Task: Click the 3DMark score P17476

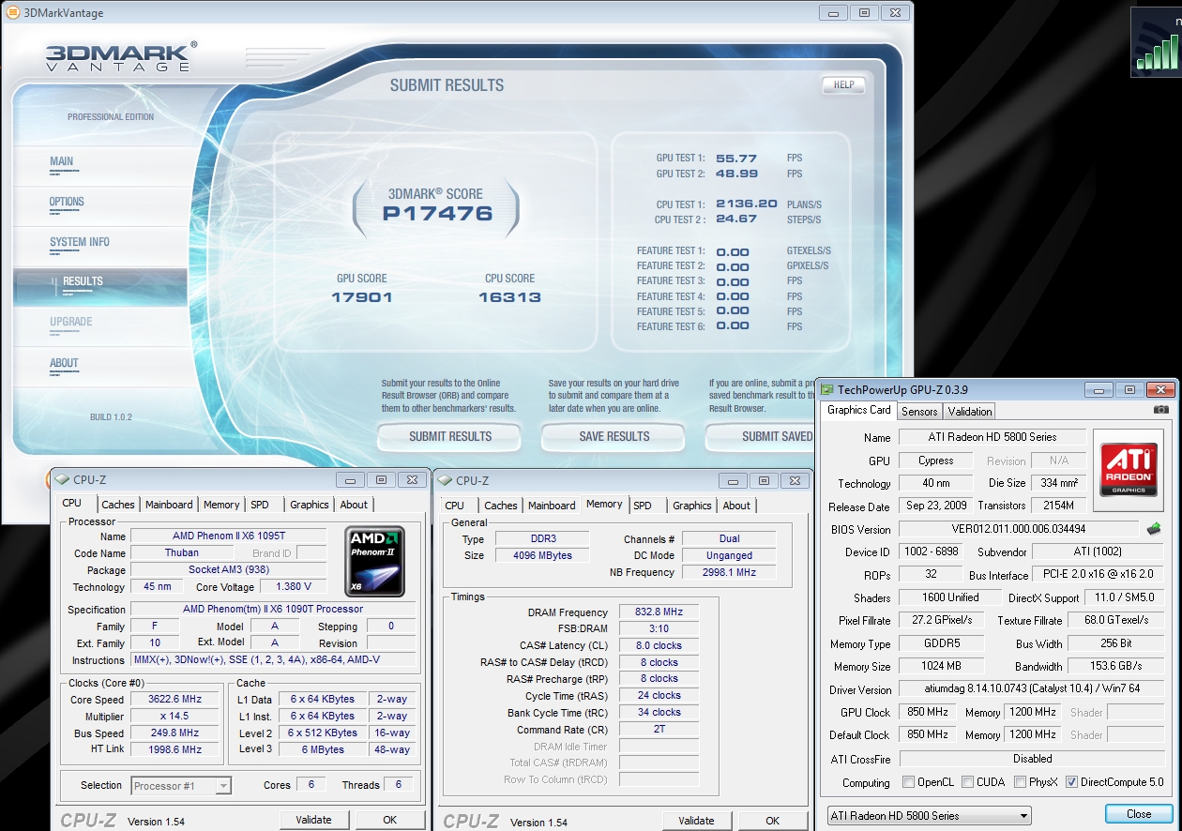Action: [437, 214]
